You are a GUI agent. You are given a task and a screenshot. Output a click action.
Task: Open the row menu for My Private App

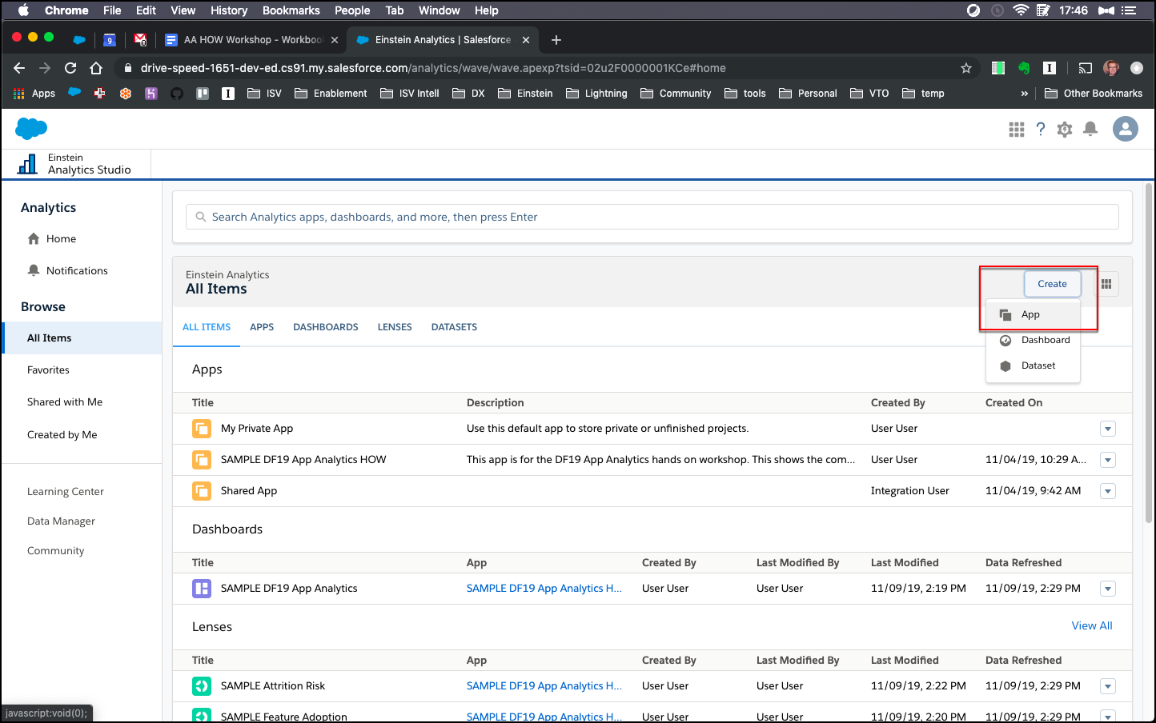1108,429
